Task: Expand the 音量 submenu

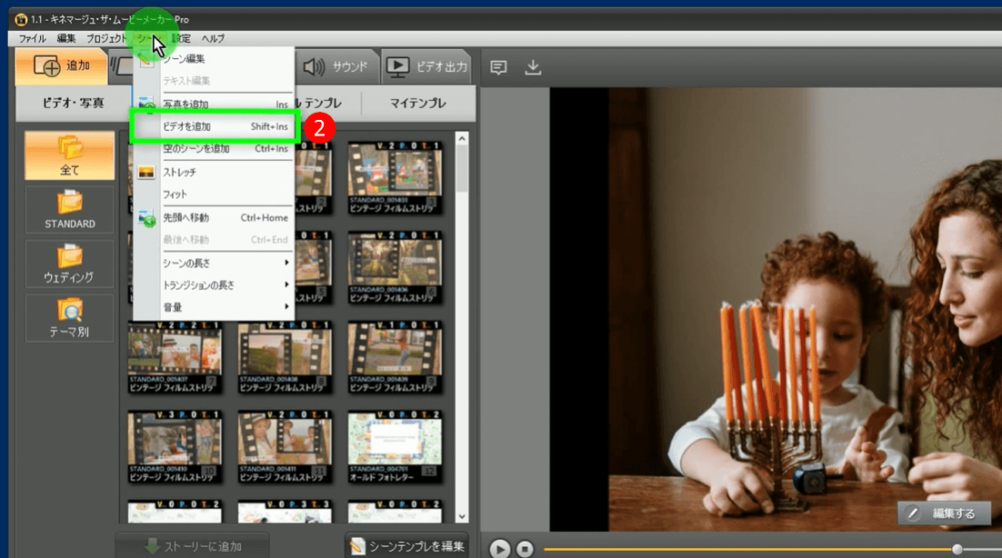Action: point(212,307)
